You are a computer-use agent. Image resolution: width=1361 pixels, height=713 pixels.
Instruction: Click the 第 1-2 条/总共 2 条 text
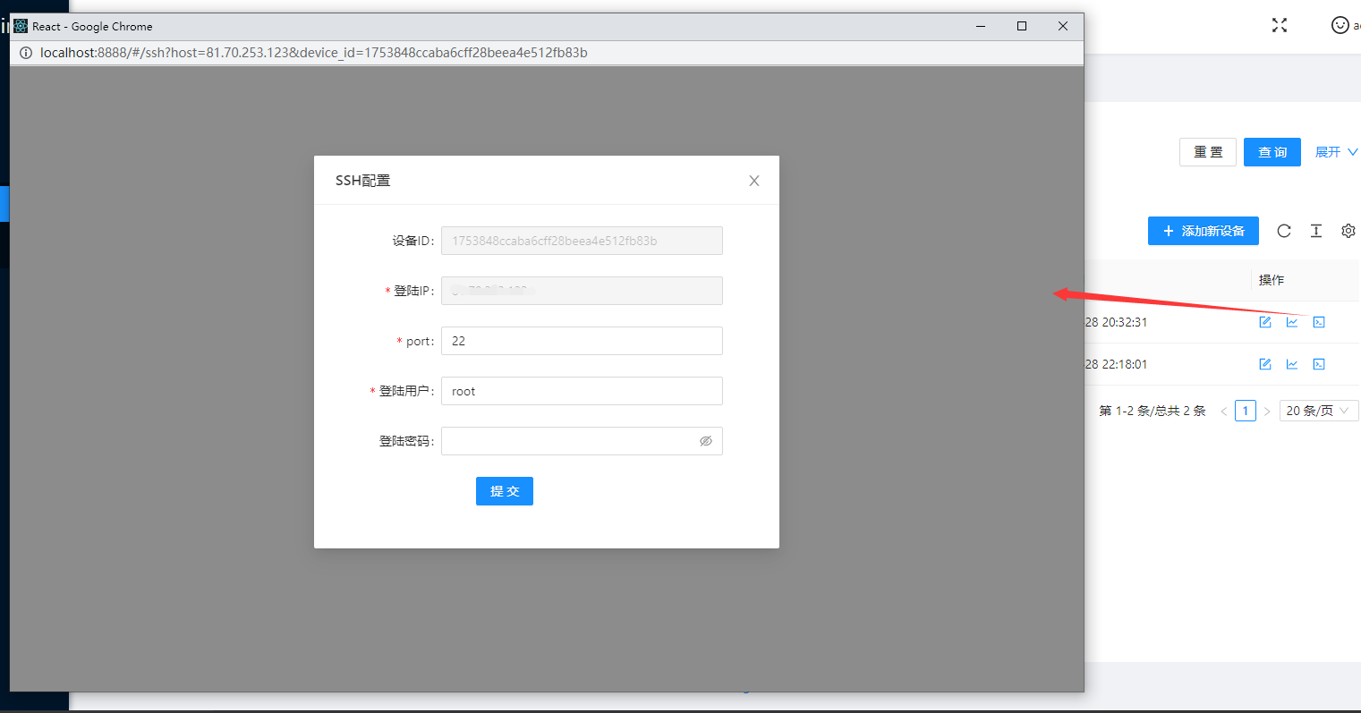1153,411
